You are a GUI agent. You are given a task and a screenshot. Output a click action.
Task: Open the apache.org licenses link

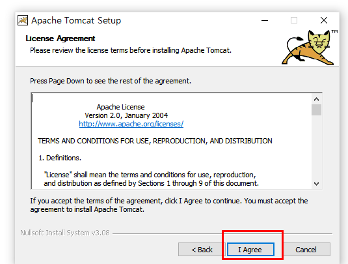point(131,124)
